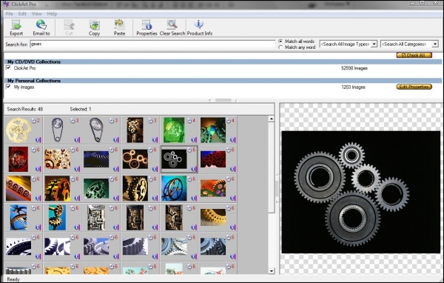Click the large gears preview image

pos(361,192)
